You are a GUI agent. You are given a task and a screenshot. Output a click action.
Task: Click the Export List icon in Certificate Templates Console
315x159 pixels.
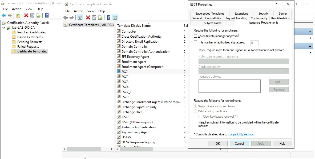[100, 18]
